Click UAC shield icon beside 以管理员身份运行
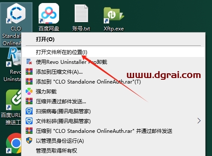The width and height of the screenshot is (212, 156). (x=29, y=141)
